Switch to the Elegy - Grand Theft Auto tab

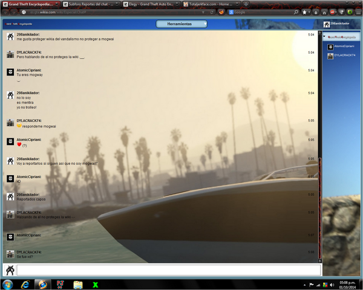pyautogui.click(x=151, y=4)
